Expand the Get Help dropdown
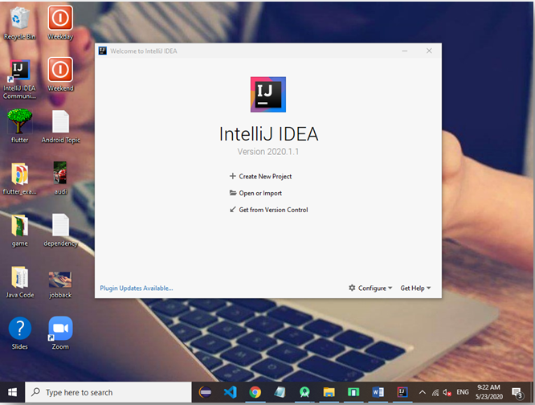The height and width of the screenshot is (405, 535). click(415, 288)
